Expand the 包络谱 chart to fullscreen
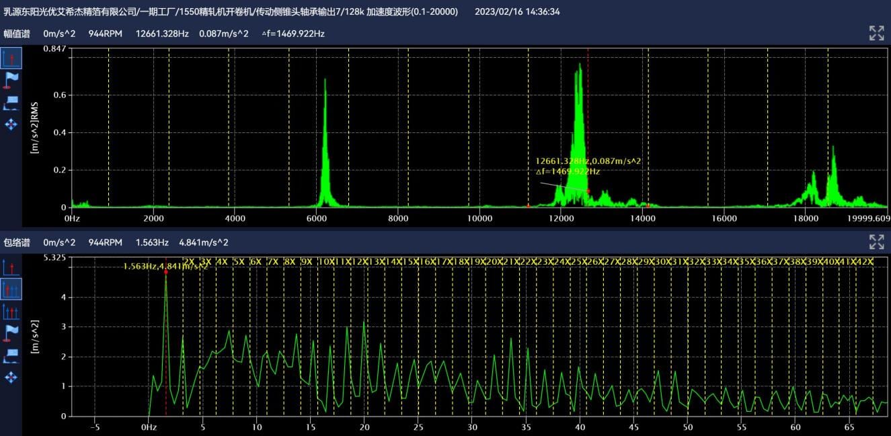Viewport: 891px width, 436px height. (876, 242)
